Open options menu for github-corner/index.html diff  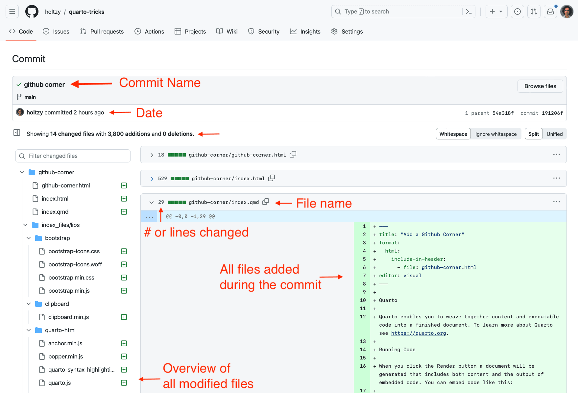coord(556,178)
